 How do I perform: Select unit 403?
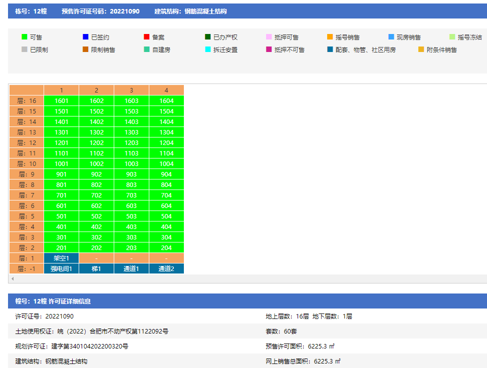click(x=131, y=227)
